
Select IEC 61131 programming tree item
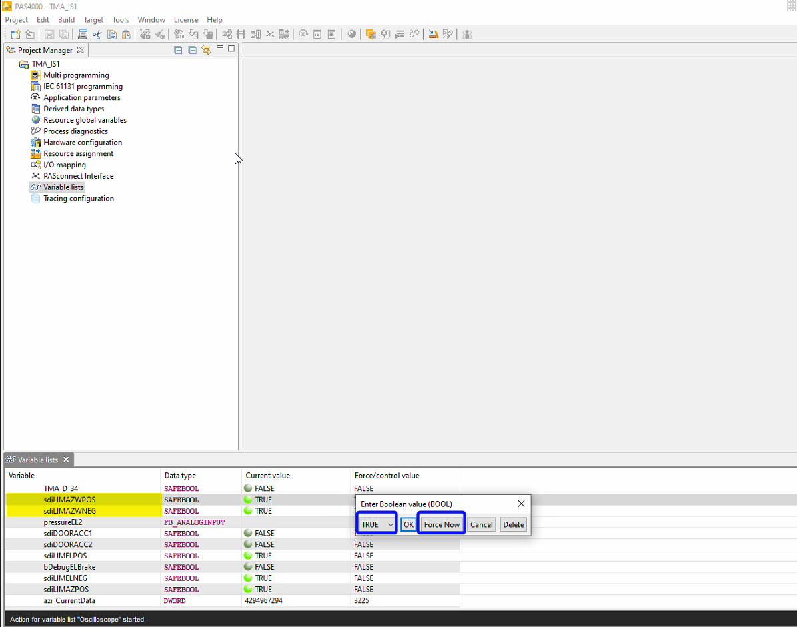83,87
